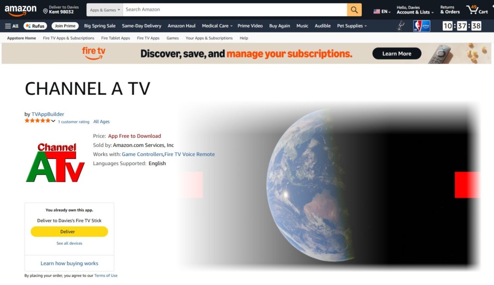
Task: Open Fire TV Voice Remote link
Action: (189, 154)
